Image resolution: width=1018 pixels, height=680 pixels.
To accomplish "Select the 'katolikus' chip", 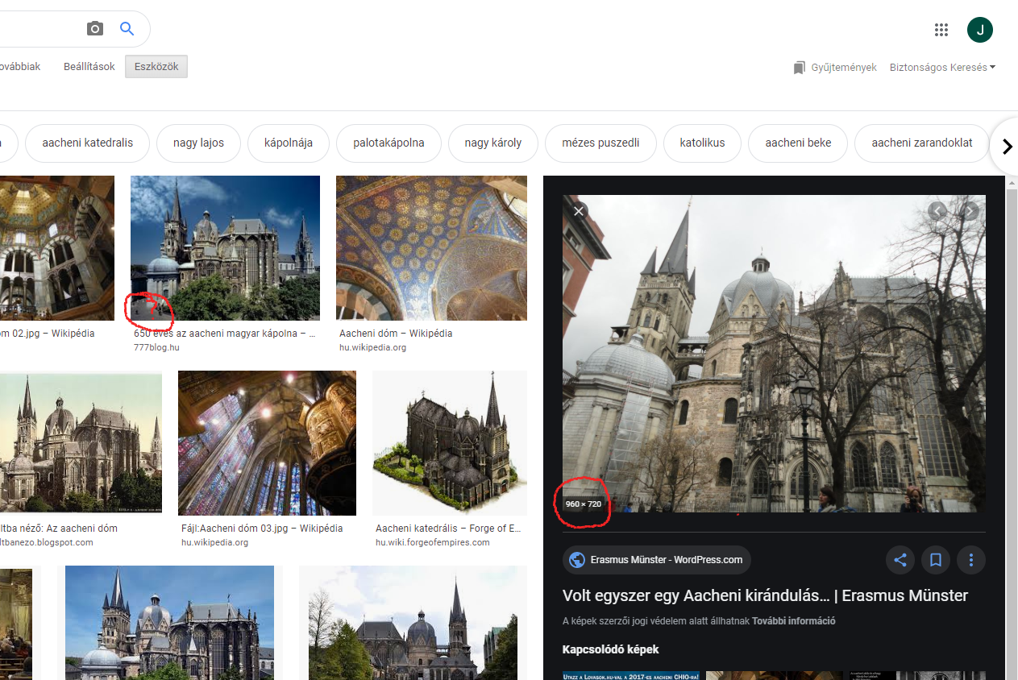I will point(702,143).
